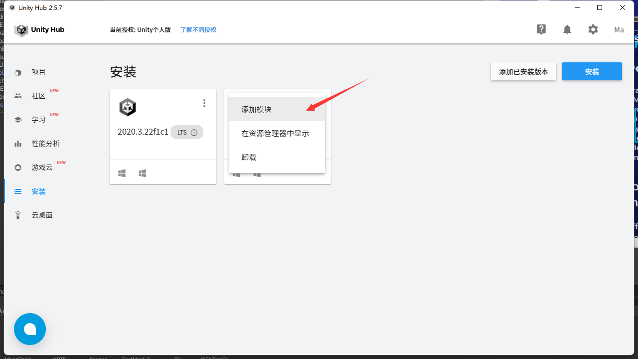Click the LTS info circle icon
This screenshot has width=638, height=359.
(194, 133)
